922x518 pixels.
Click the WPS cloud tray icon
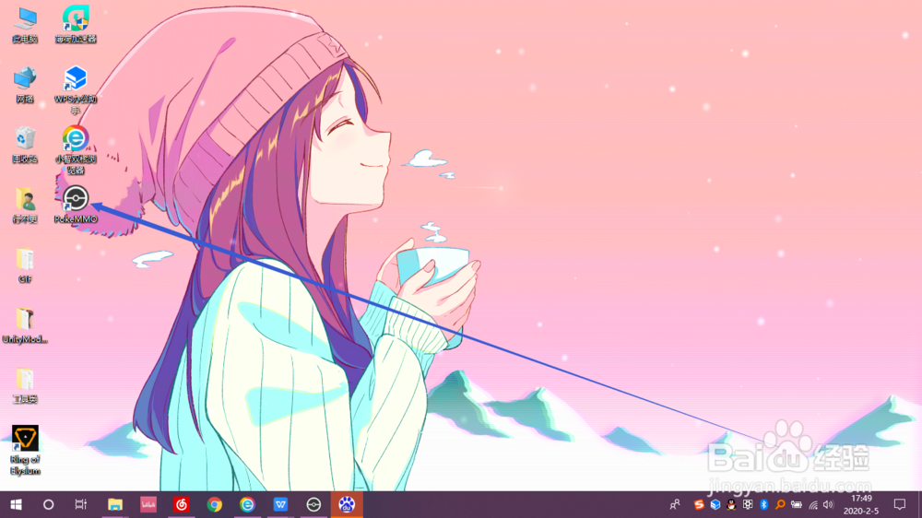715,504
